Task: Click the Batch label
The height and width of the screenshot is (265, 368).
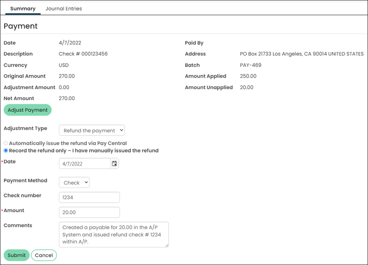Action: point(192,65)
